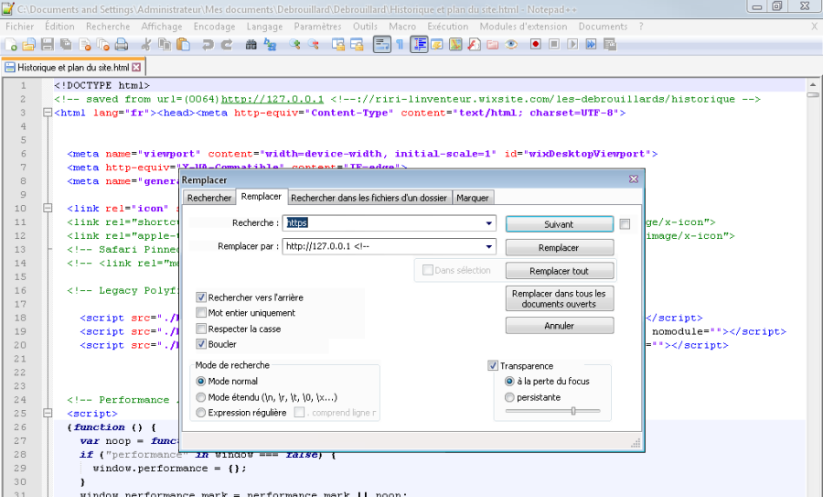The image size is (823, 497).
Task: Click the Zoom out toolbar icon
Action: click(314, 45)
